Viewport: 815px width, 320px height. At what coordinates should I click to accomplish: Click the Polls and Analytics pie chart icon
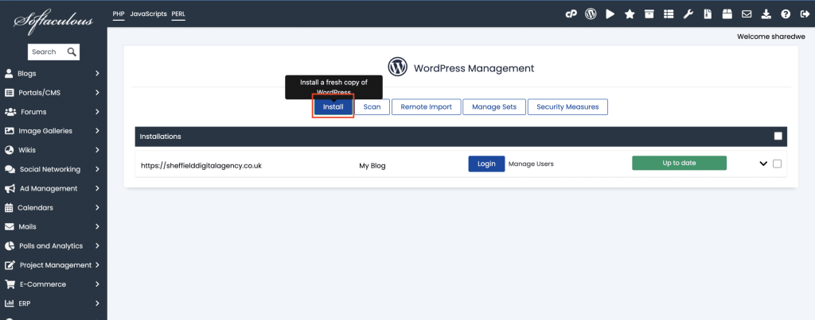10,246
